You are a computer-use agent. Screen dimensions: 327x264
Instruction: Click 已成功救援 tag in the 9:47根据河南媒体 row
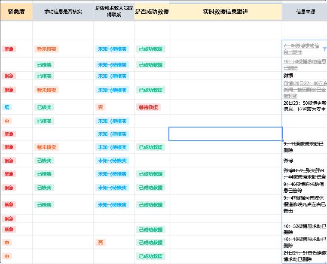coord(151,205)
